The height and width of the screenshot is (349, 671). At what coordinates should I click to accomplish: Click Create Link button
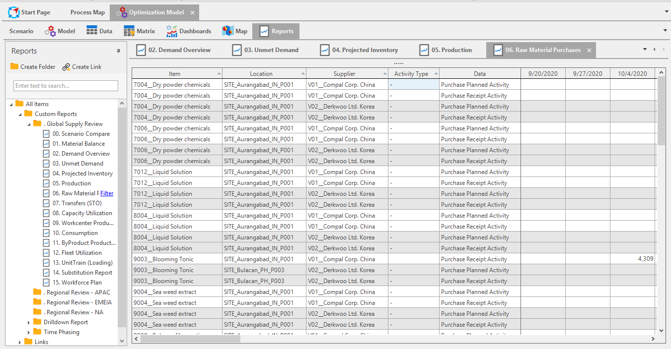coord(82,67)
